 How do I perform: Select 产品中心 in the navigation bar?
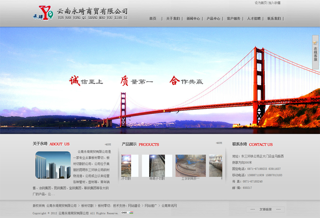[x=213, y=19]
